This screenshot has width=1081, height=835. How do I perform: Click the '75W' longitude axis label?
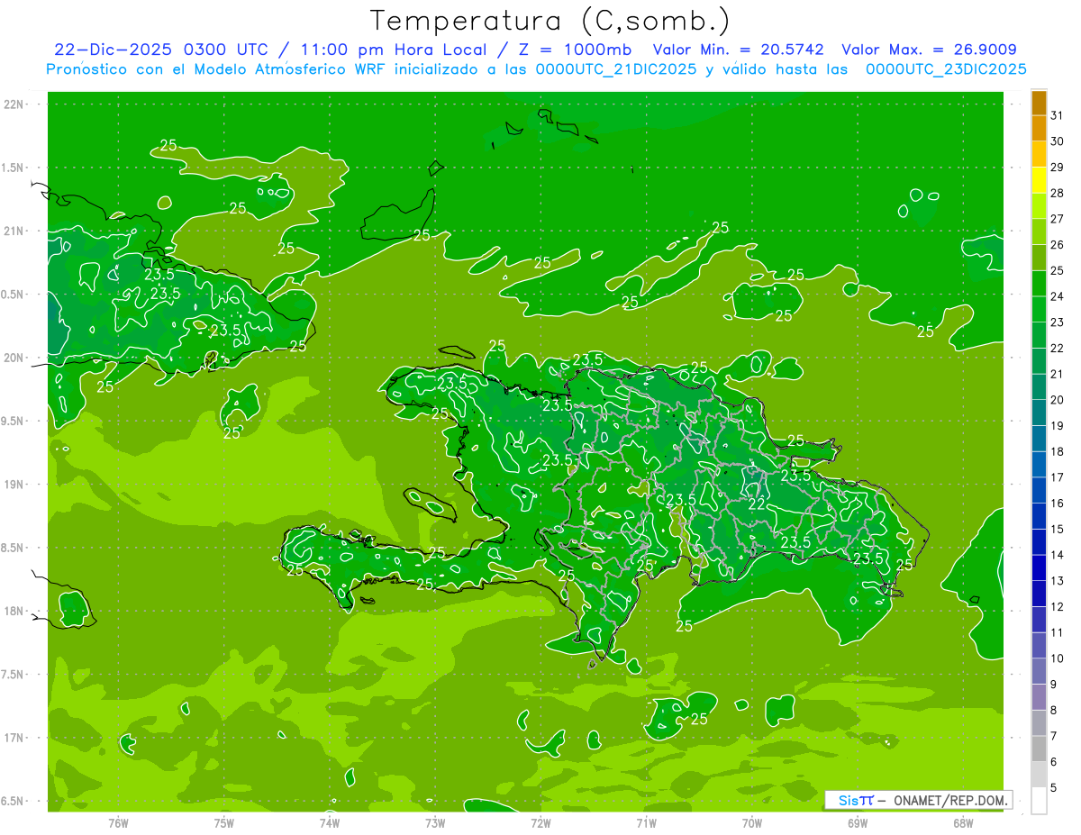pyautogui.click(x=224, y=823)
